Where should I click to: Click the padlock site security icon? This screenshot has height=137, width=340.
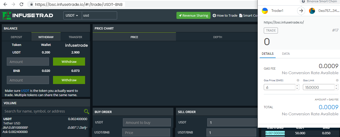pyautogui.click(x=32, y=4)
